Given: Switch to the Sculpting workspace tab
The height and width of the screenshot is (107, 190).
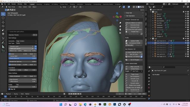Looking at the screenshot, I should pyautogui.click(x=47, y=4).
